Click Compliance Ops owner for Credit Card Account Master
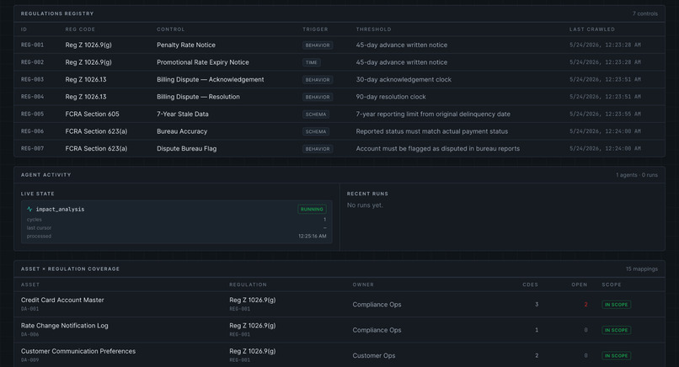 [x=377, y=305]
